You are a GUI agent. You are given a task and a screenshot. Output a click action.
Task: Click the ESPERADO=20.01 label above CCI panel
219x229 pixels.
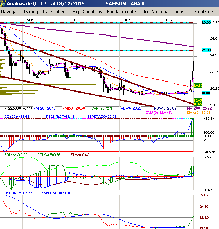pyautogui.click(x=101, y=117)
